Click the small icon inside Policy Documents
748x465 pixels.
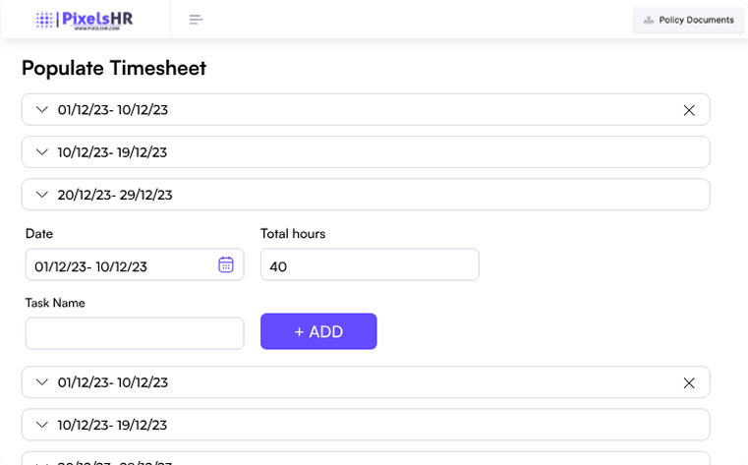point(648,20)
